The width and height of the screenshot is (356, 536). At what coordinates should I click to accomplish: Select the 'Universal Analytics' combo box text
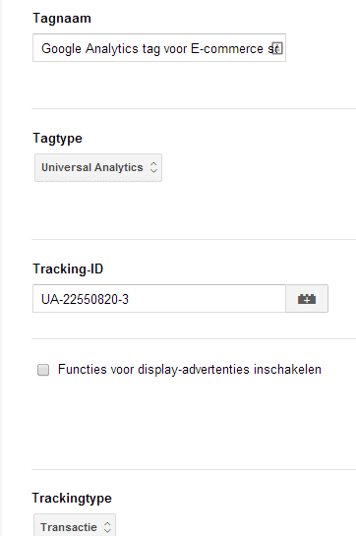[x=92, y=167]
